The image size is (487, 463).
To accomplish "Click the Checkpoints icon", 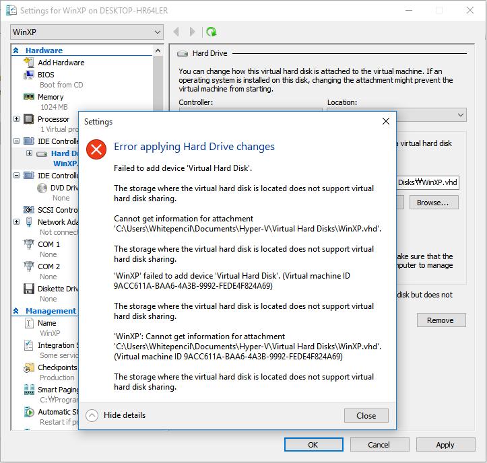I will tap(29, 367).
